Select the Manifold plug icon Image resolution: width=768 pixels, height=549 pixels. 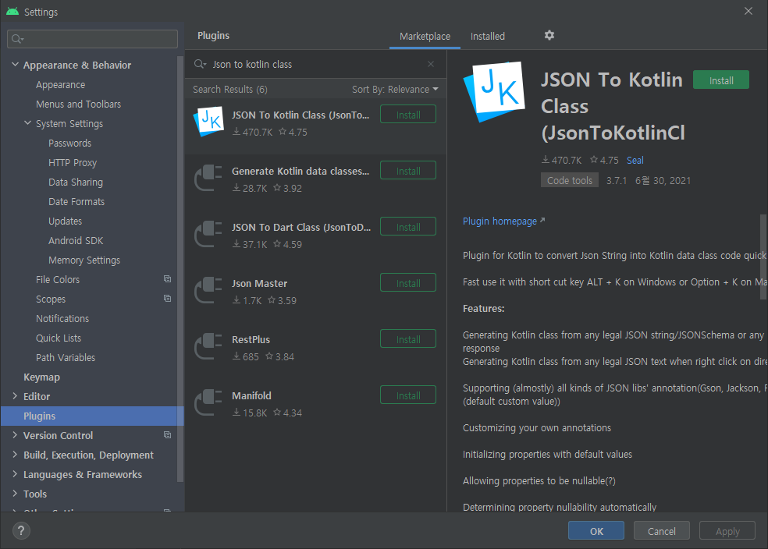click(x=208, y=402)
